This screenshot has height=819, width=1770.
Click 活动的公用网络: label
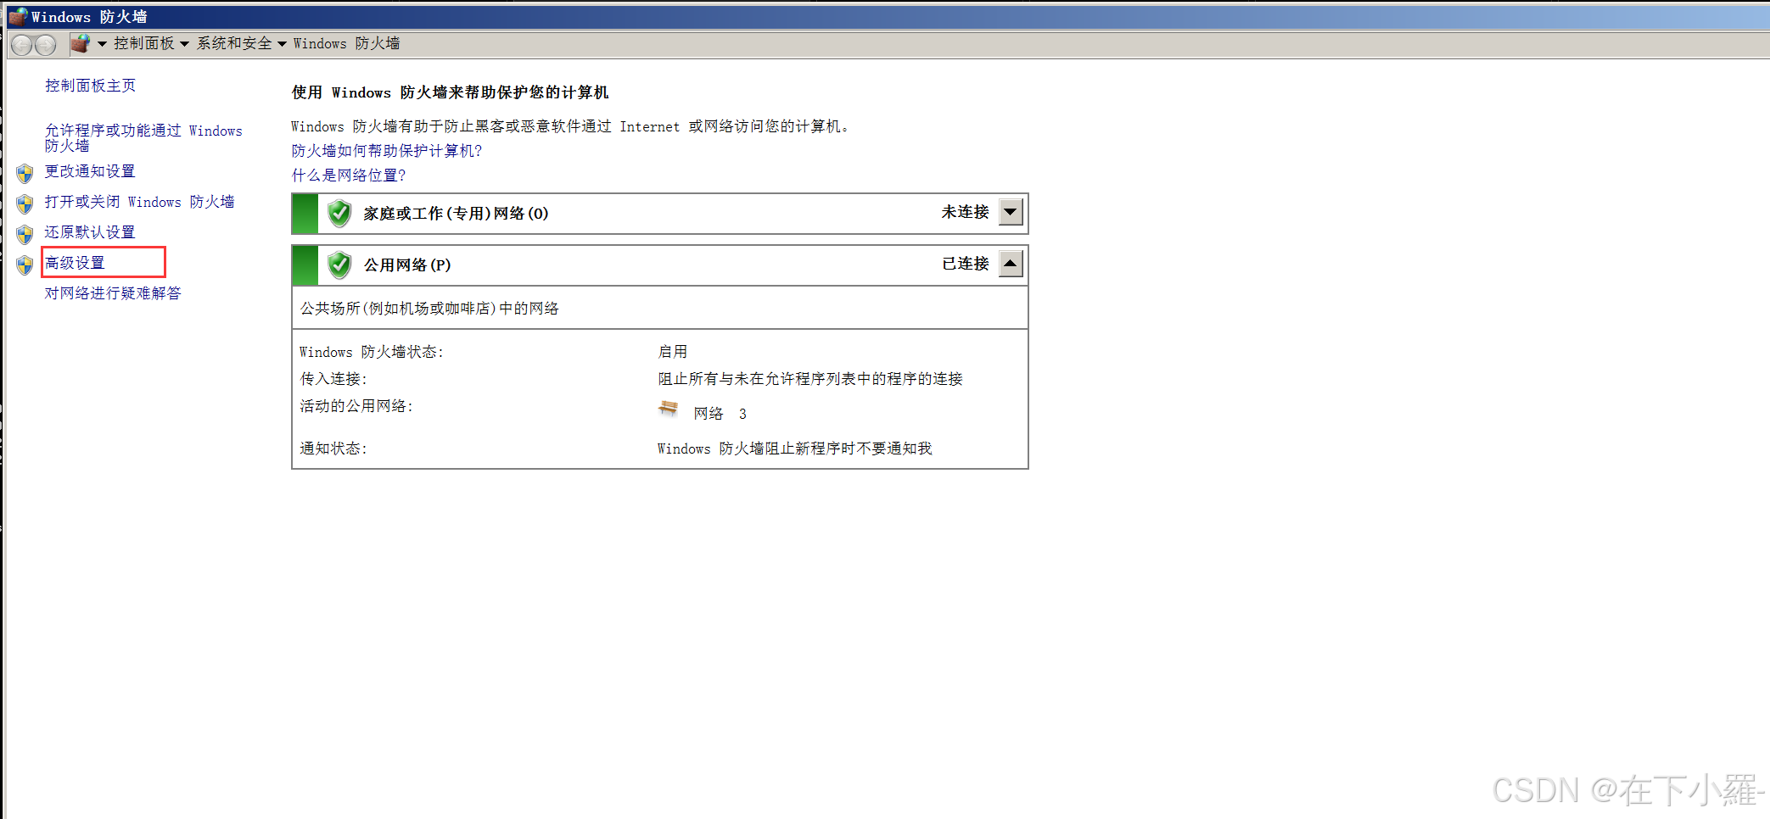click(x=356, y=406)
